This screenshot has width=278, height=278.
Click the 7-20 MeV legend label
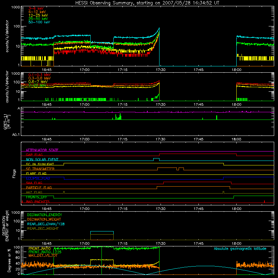pos(37,85)
